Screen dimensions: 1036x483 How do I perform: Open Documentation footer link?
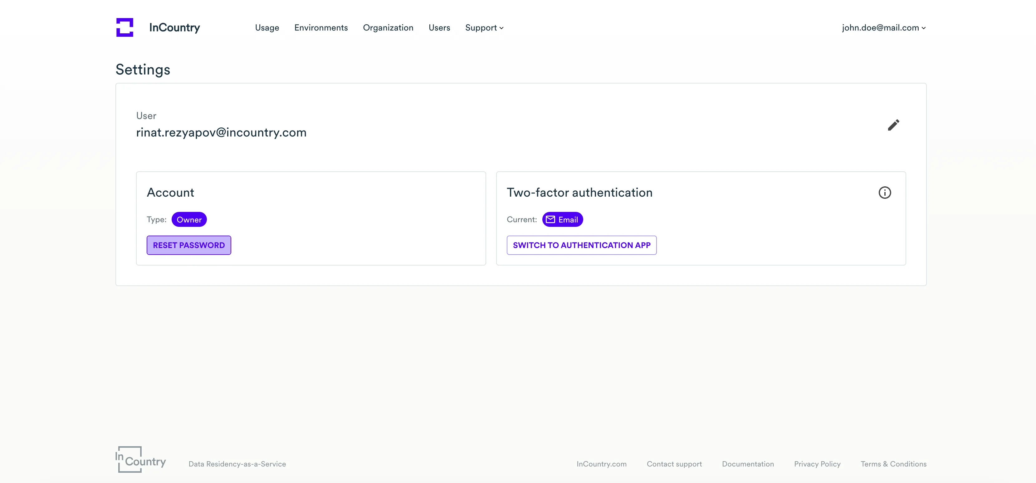click(x=748, y=464)
